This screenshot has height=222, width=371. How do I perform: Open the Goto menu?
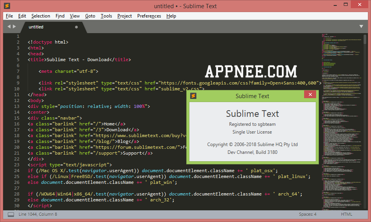[90, 16]
